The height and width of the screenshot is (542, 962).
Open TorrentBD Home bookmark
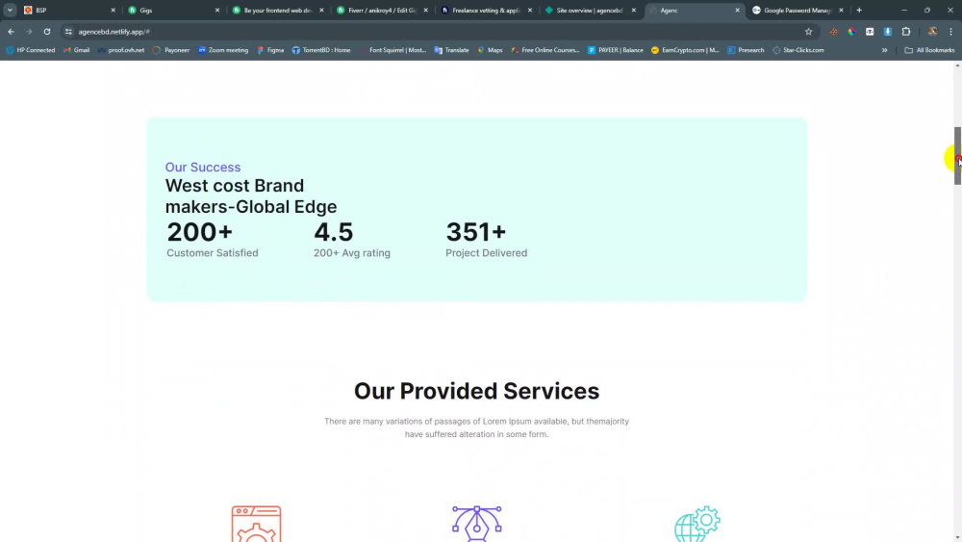(x=321, y=50)
